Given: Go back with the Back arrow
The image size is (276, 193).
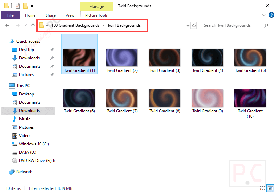Looking at the screenshot, I should [x=7, y=25].
